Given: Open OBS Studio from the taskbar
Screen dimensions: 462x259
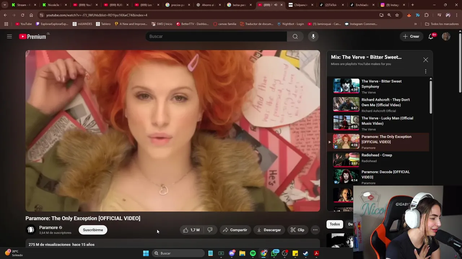Looking at the screenshot, I should (284, 253).
